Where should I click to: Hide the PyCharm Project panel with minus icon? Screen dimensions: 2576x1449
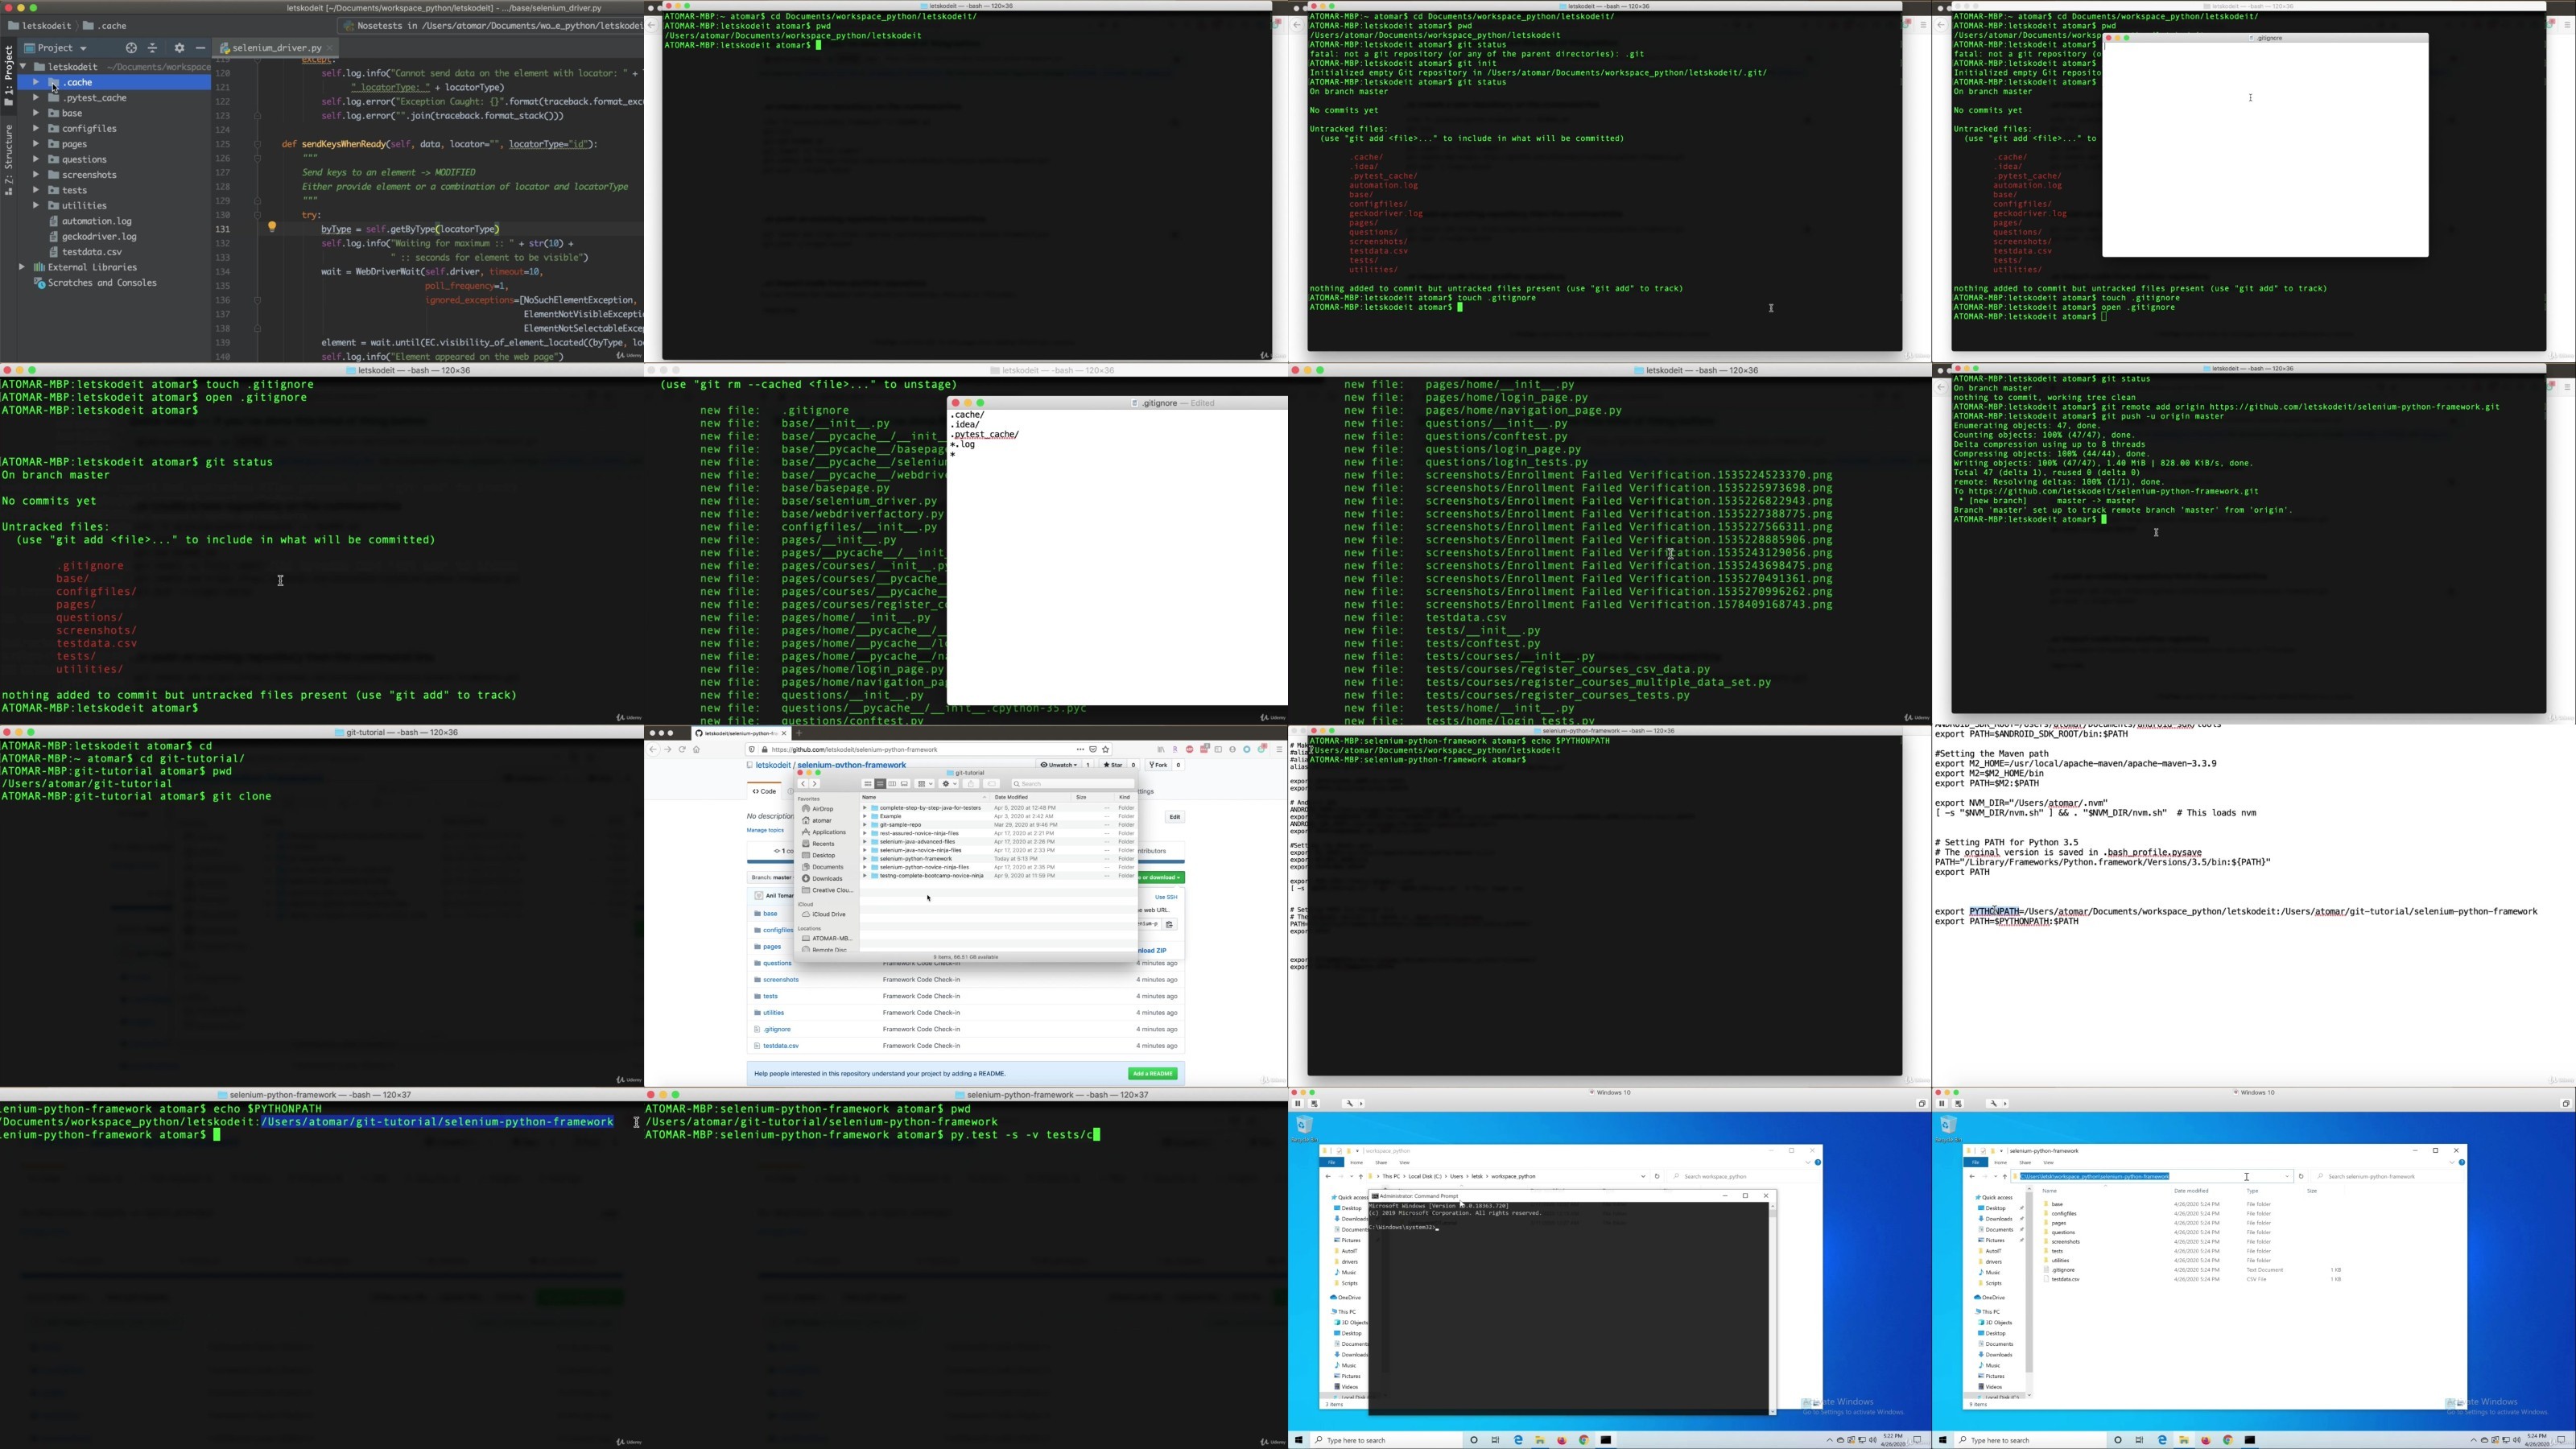pyautogui.click(x=201, y=48)
